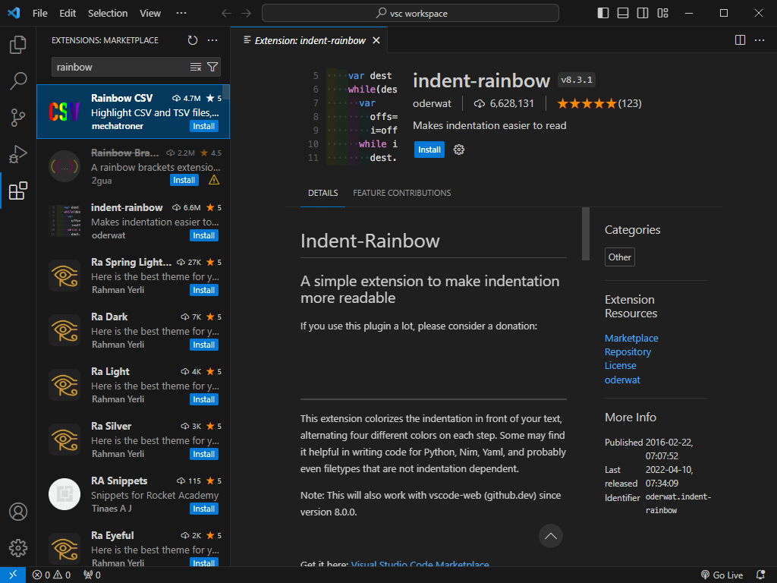Image resolution: width=777 pixels, height=583 pixels.
Task: Open the License link
Action: pyautogui.click(x=621, y=366)
